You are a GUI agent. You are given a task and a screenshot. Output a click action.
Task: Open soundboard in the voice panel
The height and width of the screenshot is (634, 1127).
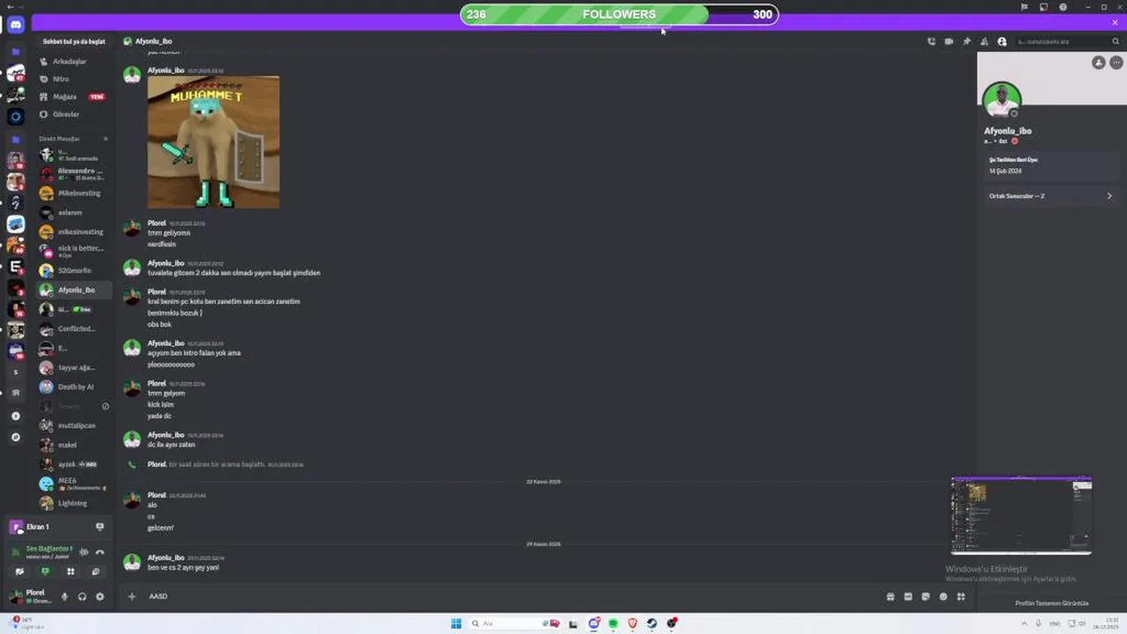[96, 571]
